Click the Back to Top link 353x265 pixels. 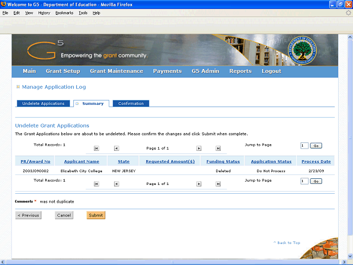coord(287,243)
